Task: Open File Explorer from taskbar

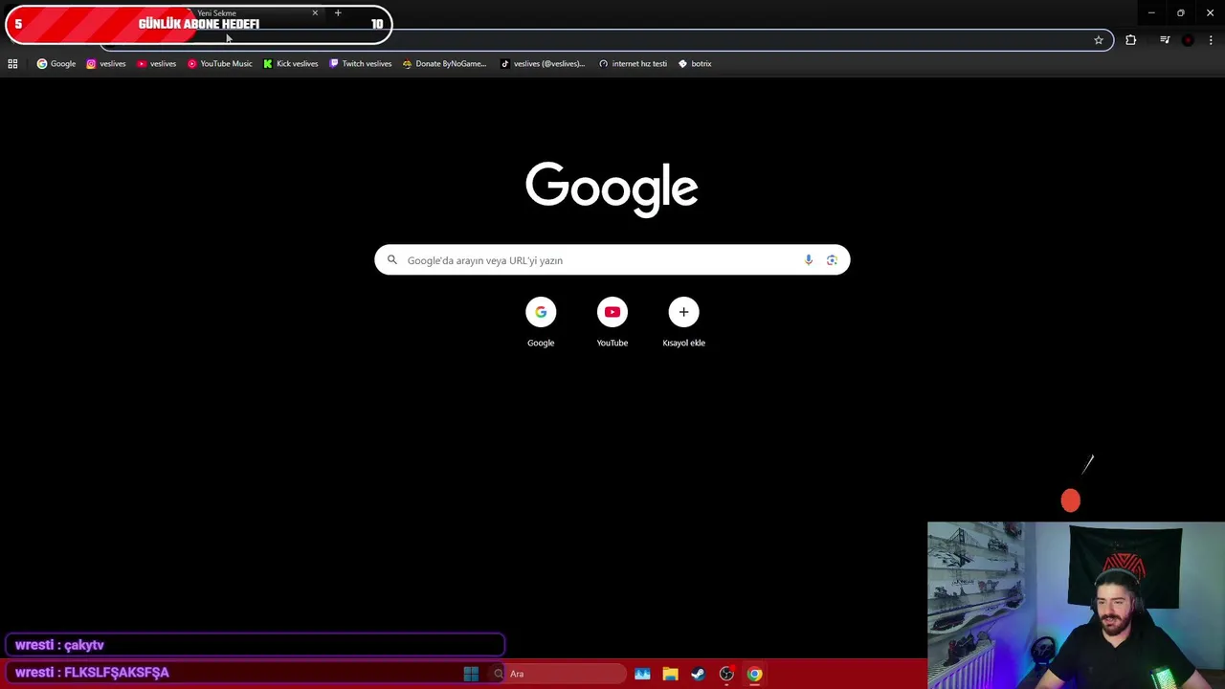Action: click(x=670, y=674)
